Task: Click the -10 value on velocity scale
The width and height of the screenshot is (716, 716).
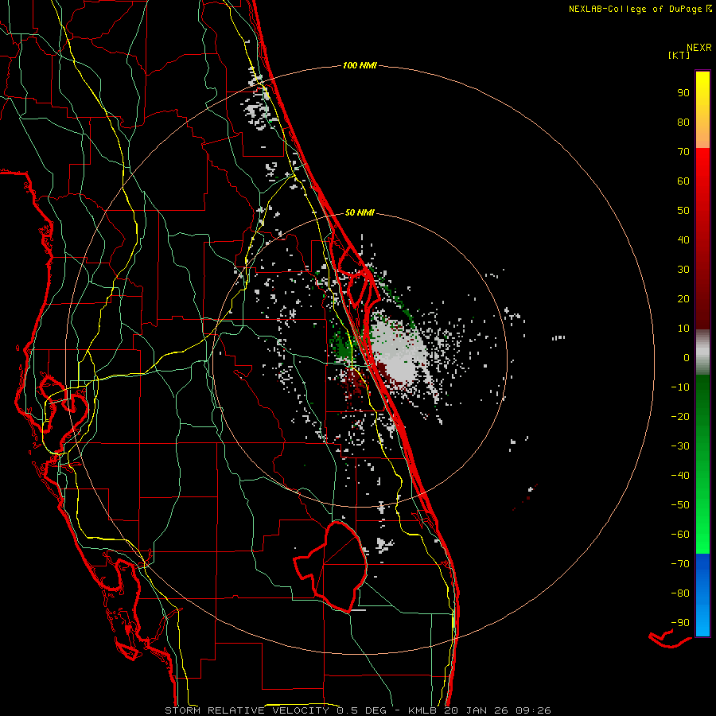Action: click(680, 387)
